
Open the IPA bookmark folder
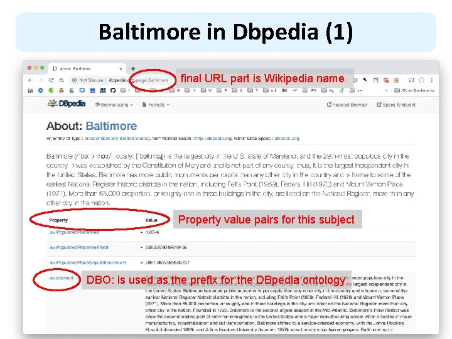tap(309, 90)
